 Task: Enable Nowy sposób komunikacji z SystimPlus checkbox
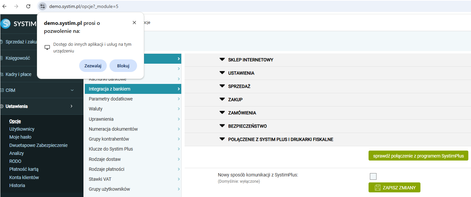[x=373, y=176]
